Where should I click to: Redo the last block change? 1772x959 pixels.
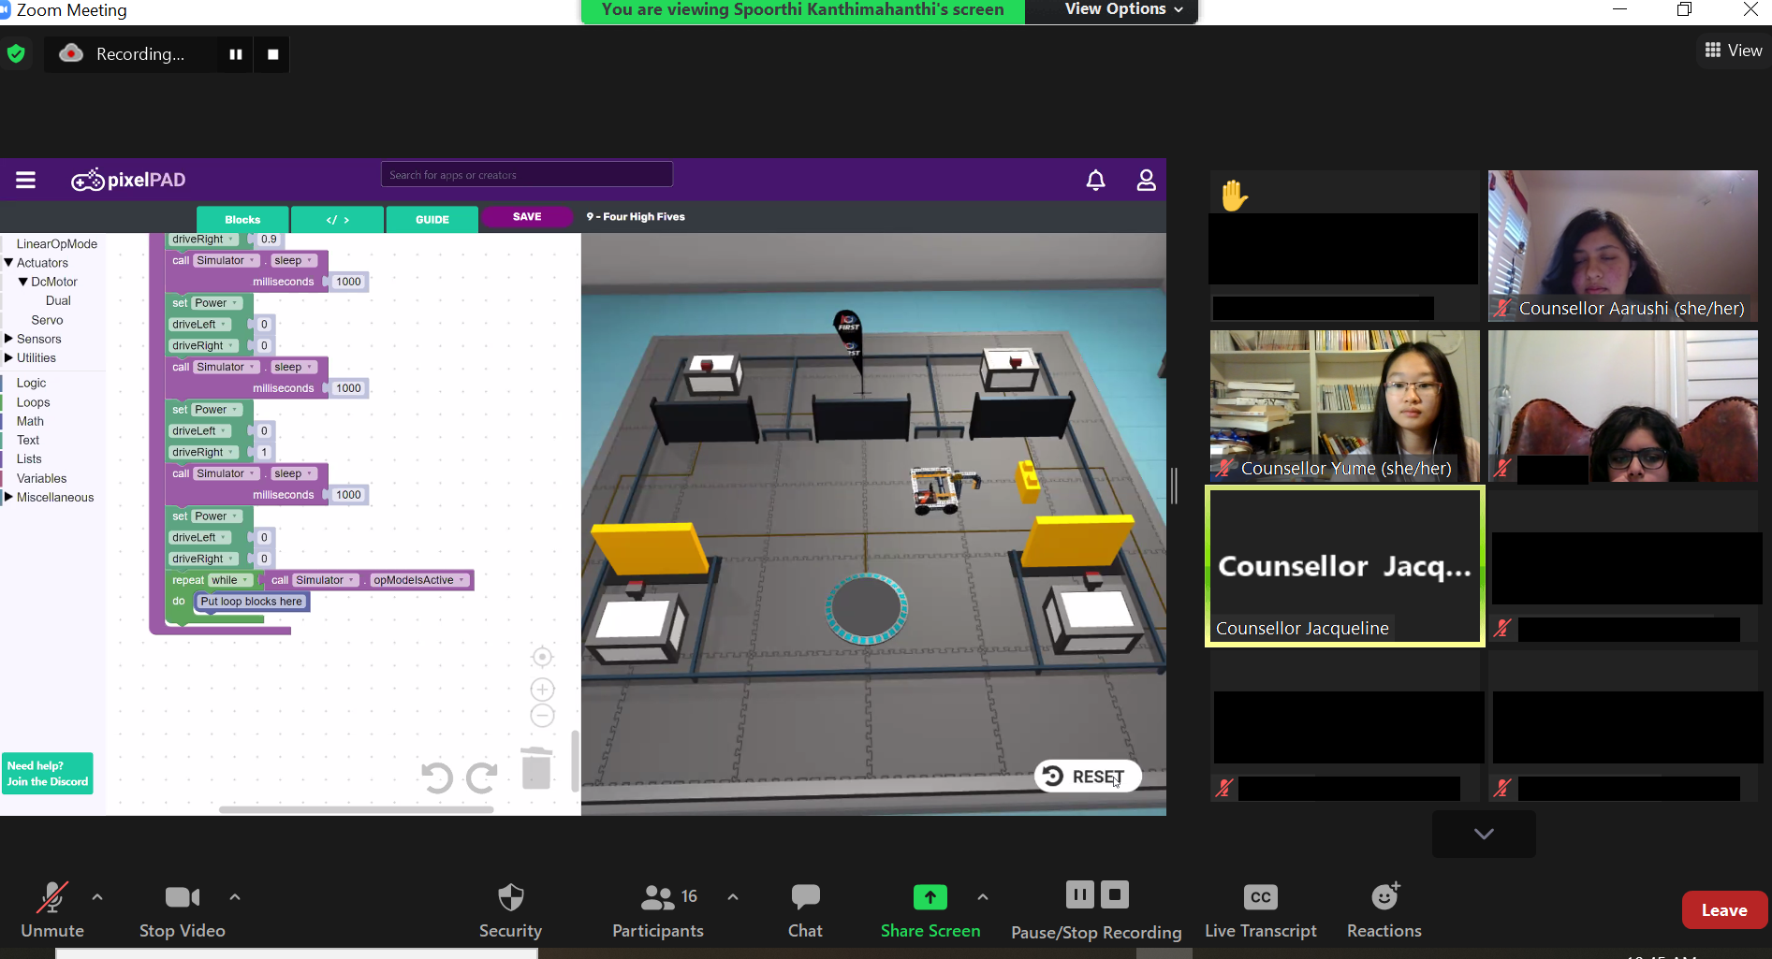482,777
